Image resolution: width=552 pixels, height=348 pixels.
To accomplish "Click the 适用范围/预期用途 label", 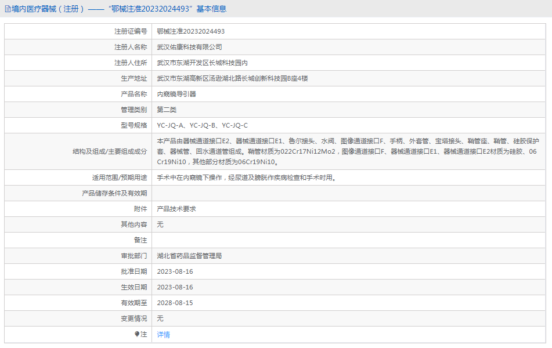I will 120,177.
